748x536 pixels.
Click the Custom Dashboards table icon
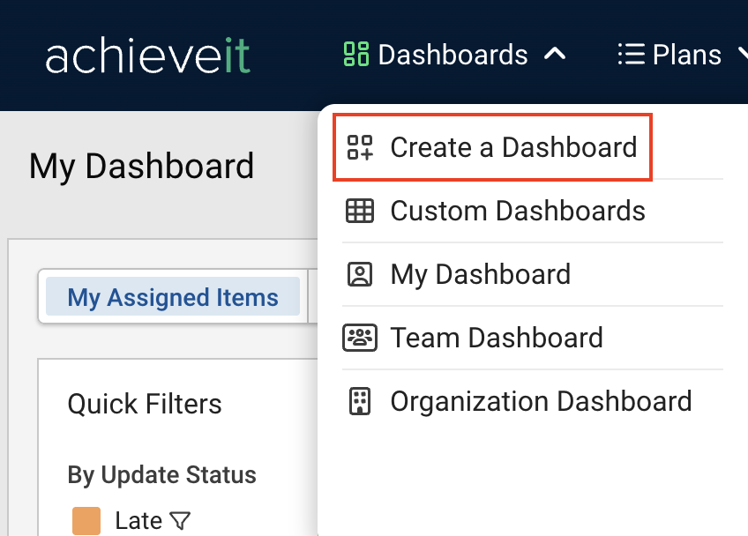[x=360, y=211]
